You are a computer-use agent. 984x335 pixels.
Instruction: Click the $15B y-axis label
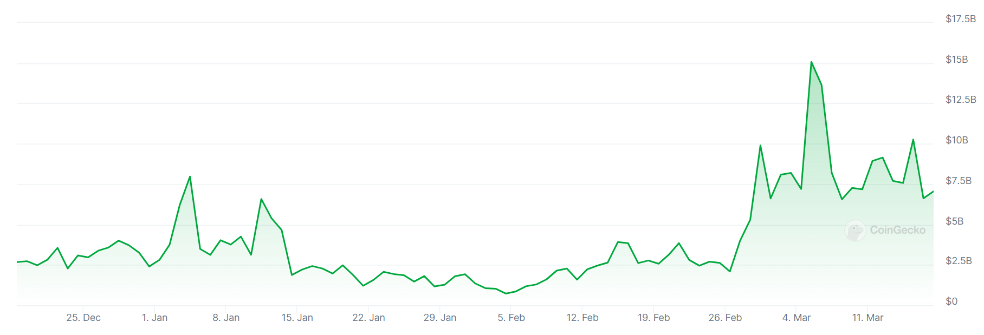click(956, 60)
